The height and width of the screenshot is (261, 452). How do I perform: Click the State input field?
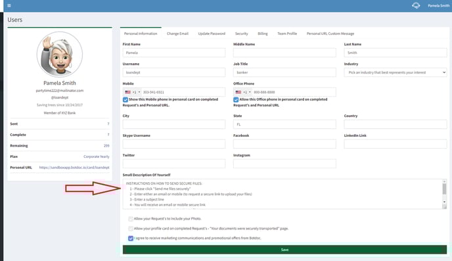(x=284, y=124)
